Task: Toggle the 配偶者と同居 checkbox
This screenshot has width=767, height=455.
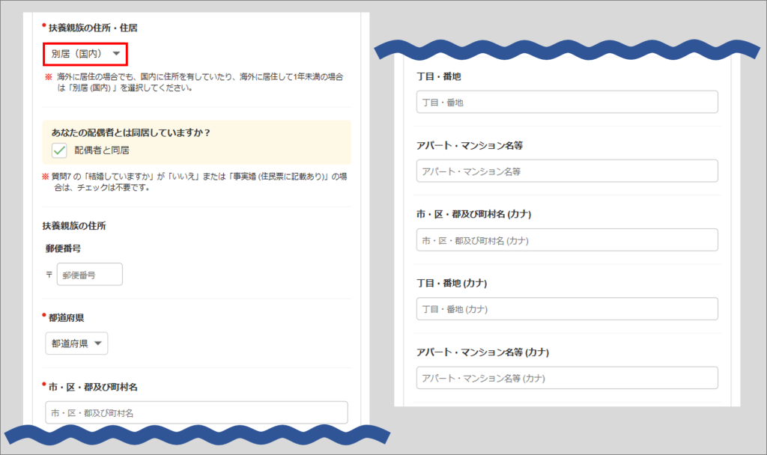Action: click(x=60, y=150)
